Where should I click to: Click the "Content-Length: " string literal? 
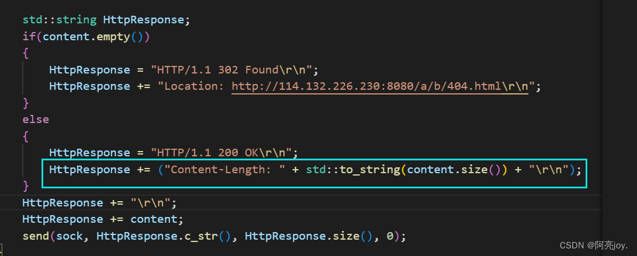point(224,169)
